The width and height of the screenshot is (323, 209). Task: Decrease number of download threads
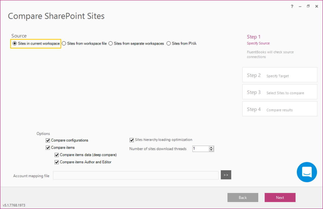[211, 150]
